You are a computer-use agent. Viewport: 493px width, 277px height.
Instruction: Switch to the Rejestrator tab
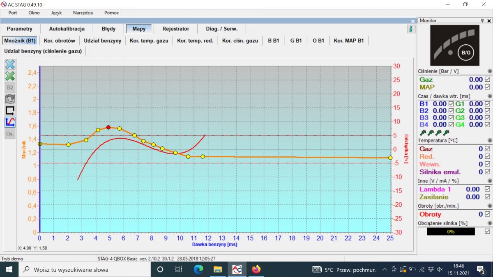point(176,29)
